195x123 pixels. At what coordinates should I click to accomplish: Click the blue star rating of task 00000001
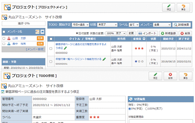pos(139,61)
